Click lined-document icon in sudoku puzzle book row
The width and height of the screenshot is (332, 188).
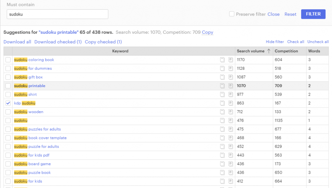tap(231, 172)
